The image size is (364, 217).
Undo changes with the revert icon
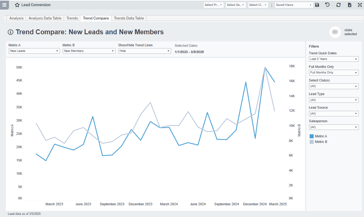(327, 5)
